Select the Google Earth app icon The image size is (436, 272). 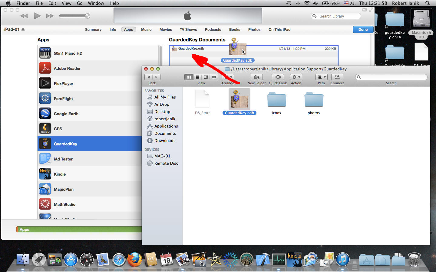pos(45,114)
